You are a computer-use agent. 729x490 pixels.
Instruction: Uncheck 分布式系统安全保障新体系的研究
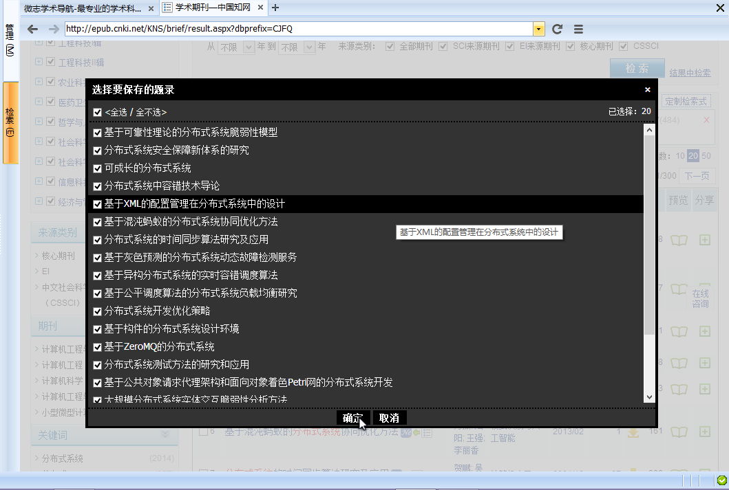pyautogui.click(x=97, y=151)
